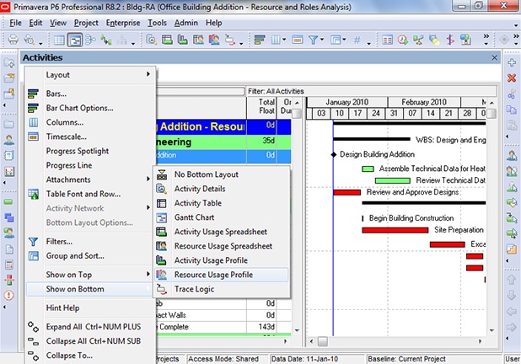The width and height of the screenshot is (521, 364).
Task: Select Show on Bottom menu entry
Action: point(89,289)
